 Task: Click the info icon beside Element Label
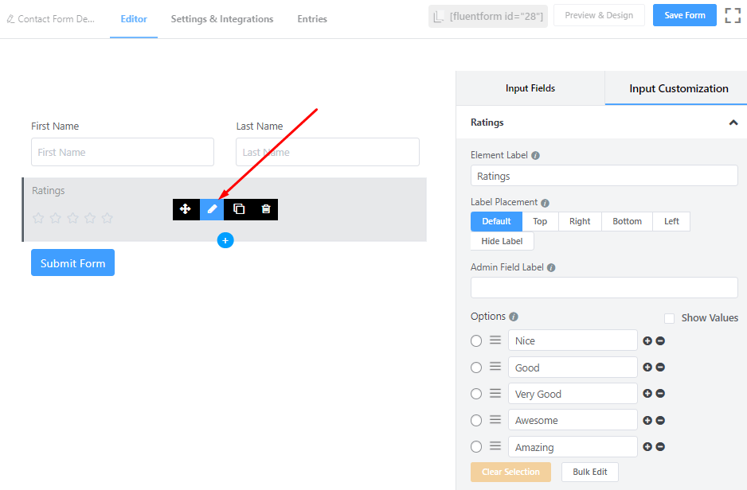click(x=535, y=156)
